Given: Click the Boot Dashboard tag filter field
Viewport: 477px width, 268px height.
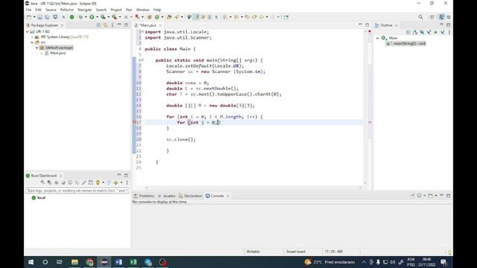Looking at the screenshot, I should coord(78,191).
